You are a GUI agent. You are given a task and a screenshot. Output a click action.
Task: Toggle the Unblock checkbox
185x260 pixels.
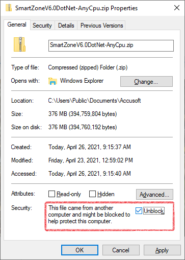point(139,211)
